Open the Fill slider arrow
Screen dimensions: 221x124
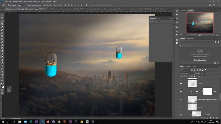[205, 76]
